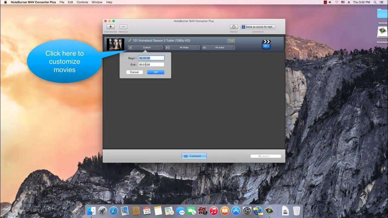This screenshot has height=218, width=388.
Task: Open the File menu
Action: tap(62, 2)
